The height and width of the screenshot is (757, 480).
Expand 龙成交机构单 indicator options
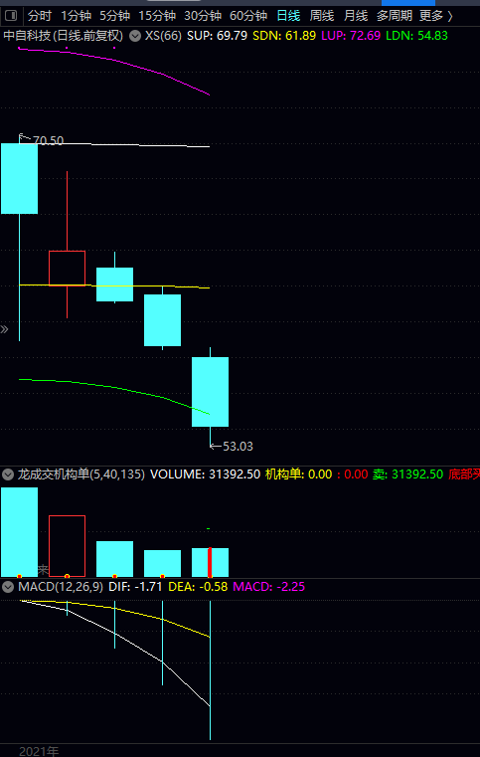coord(7,474)
